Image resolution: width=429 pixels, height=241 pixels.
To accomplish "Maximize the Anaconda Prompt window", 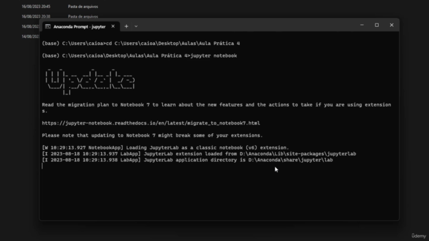I will [x=377, y=25].
